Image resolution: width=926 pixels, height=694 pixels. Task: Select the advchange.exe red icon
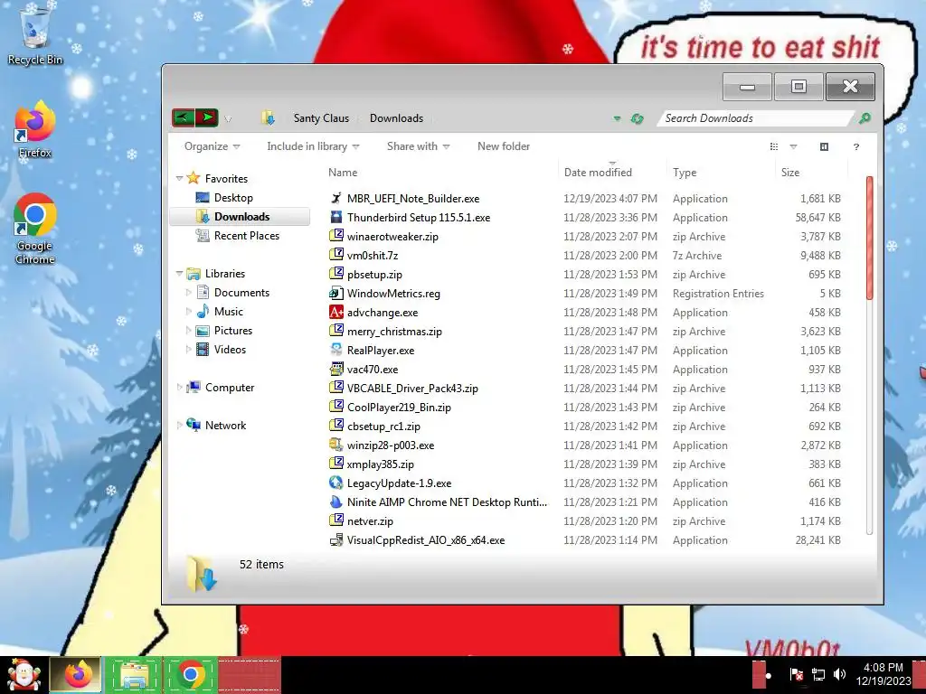[x=336, y=312]
